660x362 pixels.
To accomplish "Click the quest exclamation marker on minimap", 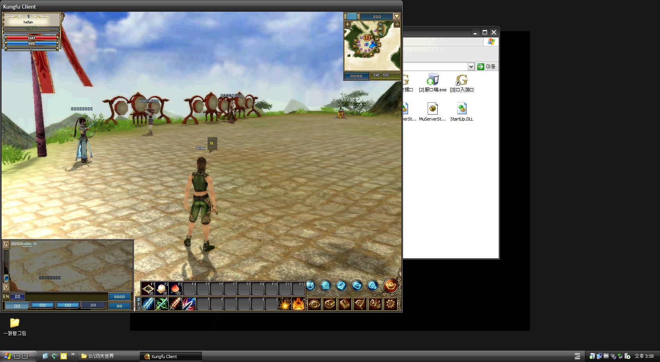I will click(367, 38).
